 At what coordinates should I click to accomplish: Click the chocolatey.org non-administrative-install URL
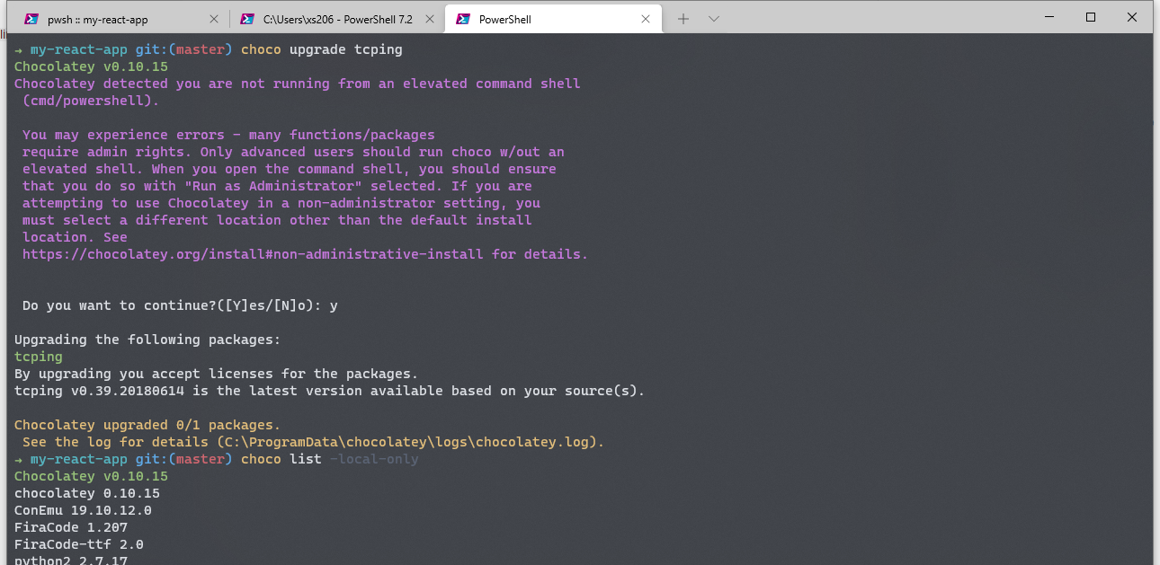pyautogui.click(x=253, y=254)
